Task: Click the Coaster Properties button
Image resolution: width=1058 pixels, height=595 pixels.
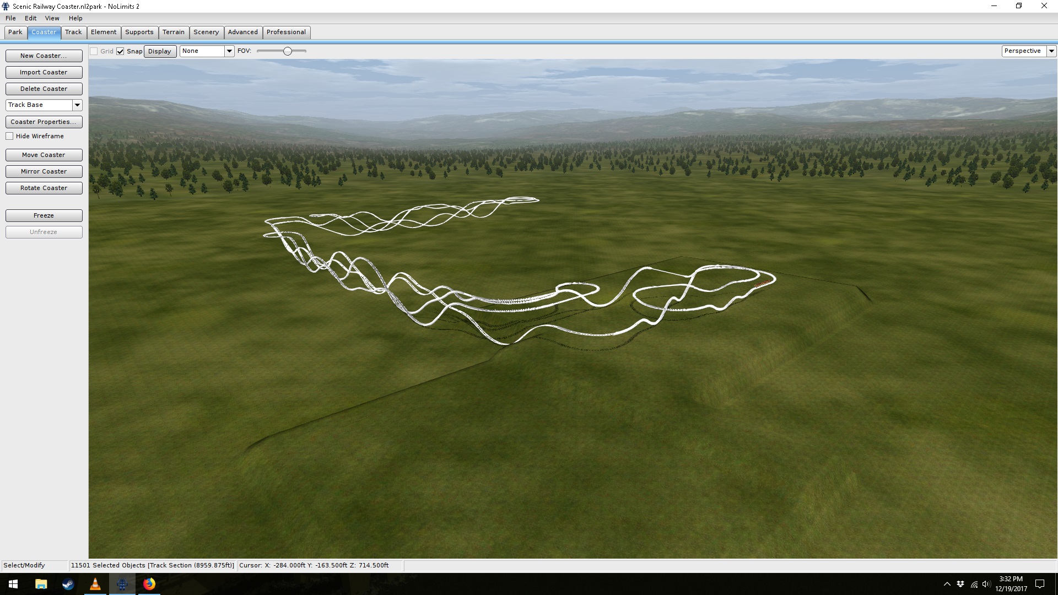Action: (x=44, y=122)
